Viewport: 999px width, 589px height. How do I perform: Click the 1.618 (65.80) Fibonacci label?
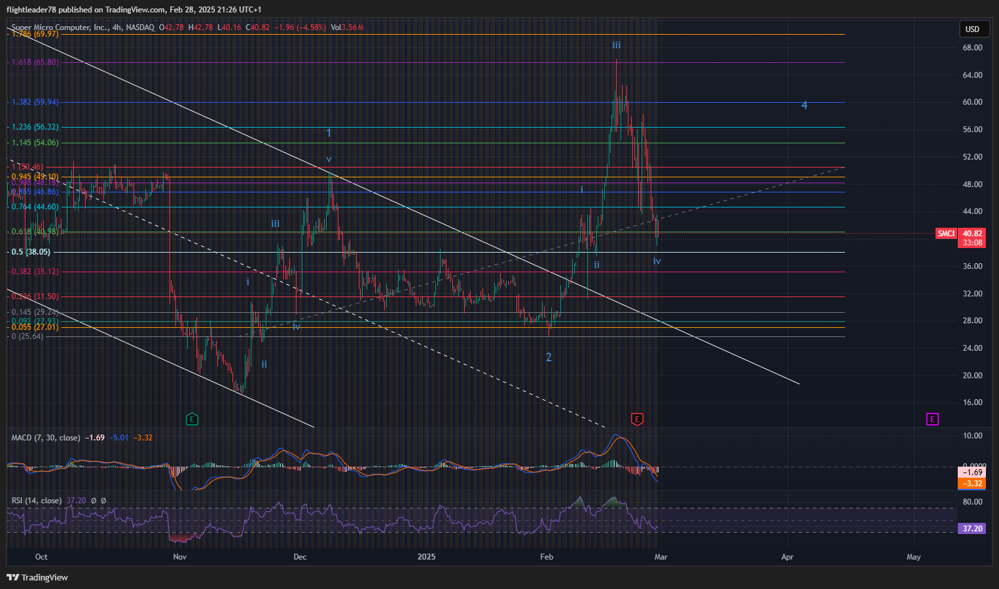(x=35, y=62)
